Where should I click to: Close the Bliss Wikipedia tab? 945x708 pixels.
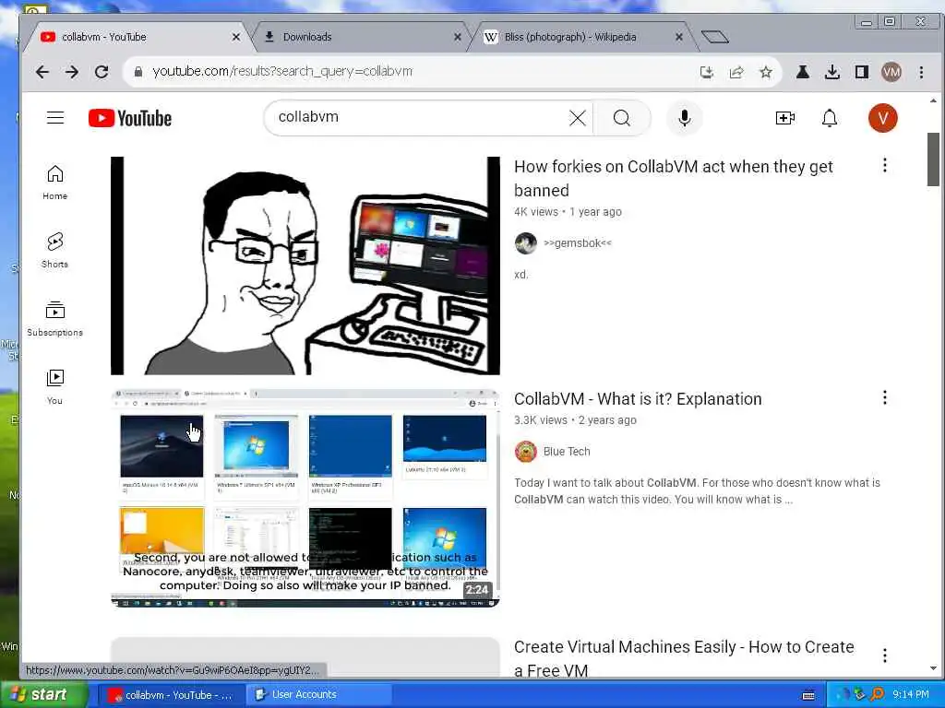click(679, 37)
